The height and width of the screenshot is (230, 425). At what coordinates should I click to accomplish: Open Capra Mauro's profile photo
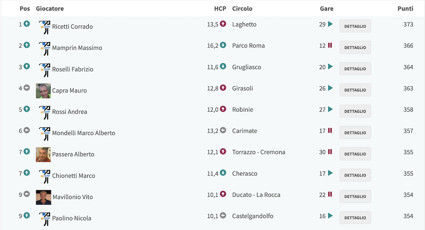43,91
